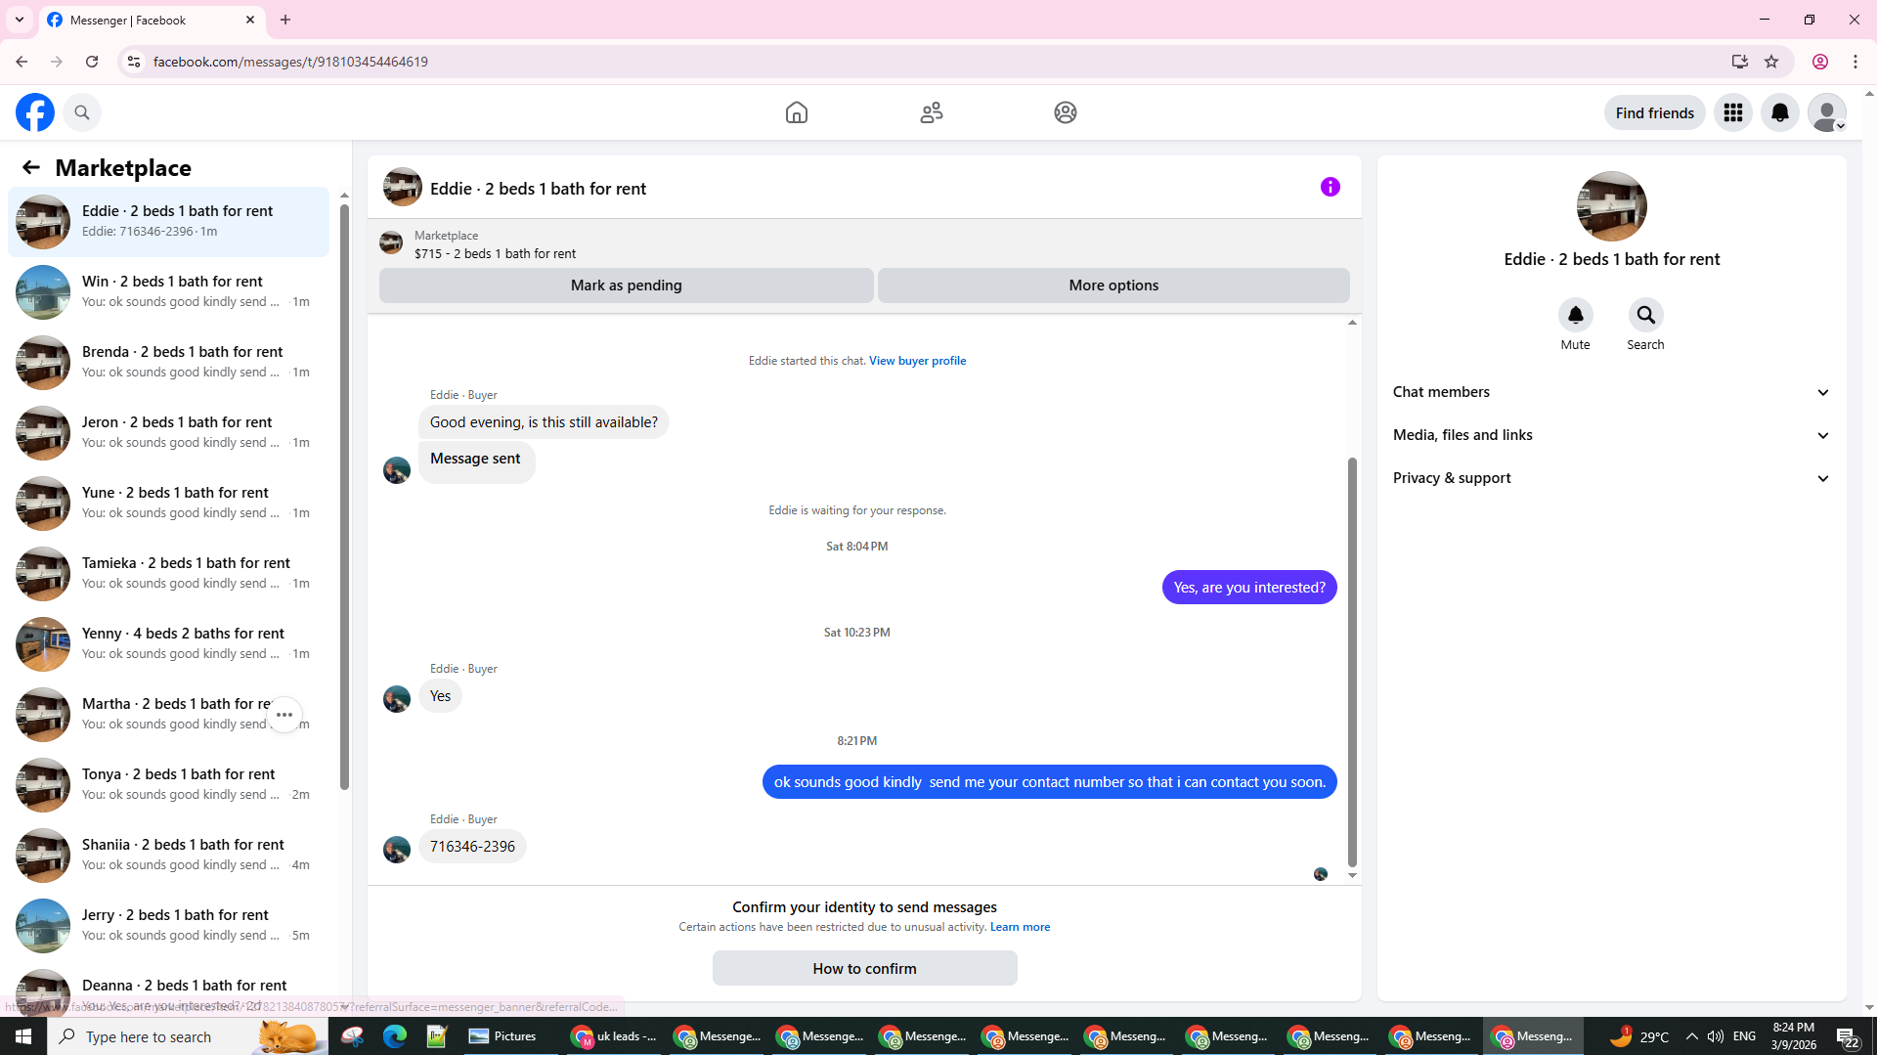Open options menu for Martha chat

pos(284,715)
